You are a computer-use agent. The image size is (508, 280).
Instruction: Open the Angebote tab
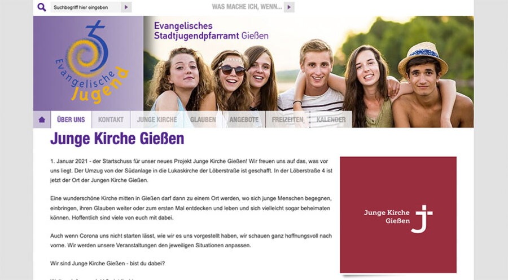tap(244, 119)
